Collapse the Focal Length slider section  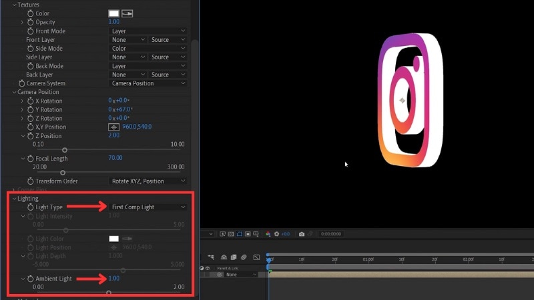(x=23, y=159)
